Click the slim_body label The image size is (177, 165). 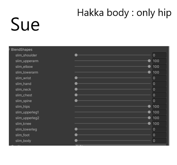[x=23, y=141]
